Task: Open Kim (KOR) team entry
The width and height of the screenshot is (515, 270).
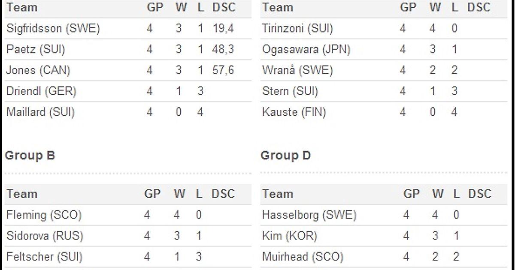Action: (289, 236)
